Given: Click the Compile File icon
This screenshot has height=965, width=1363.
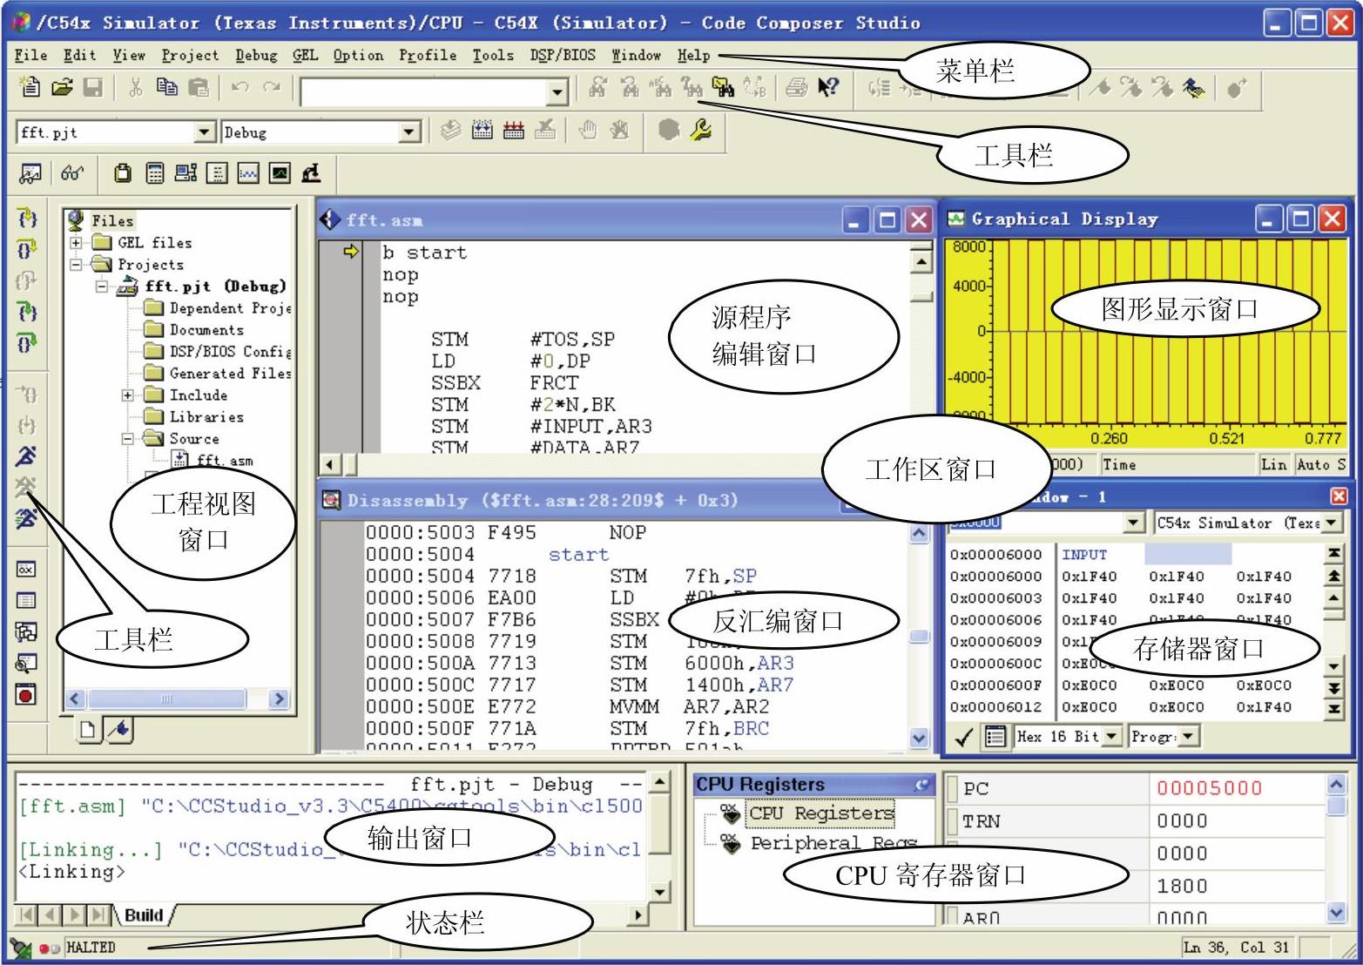Looking at the screenshot, I should tap(450, 131).
